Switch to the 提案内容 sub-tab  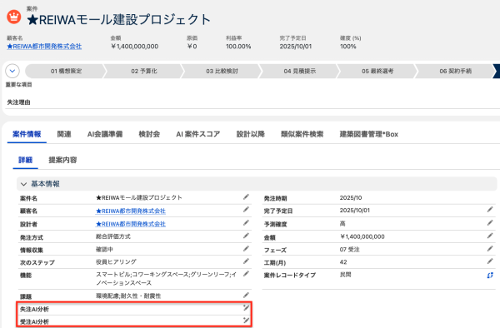(x=62, y=160)
